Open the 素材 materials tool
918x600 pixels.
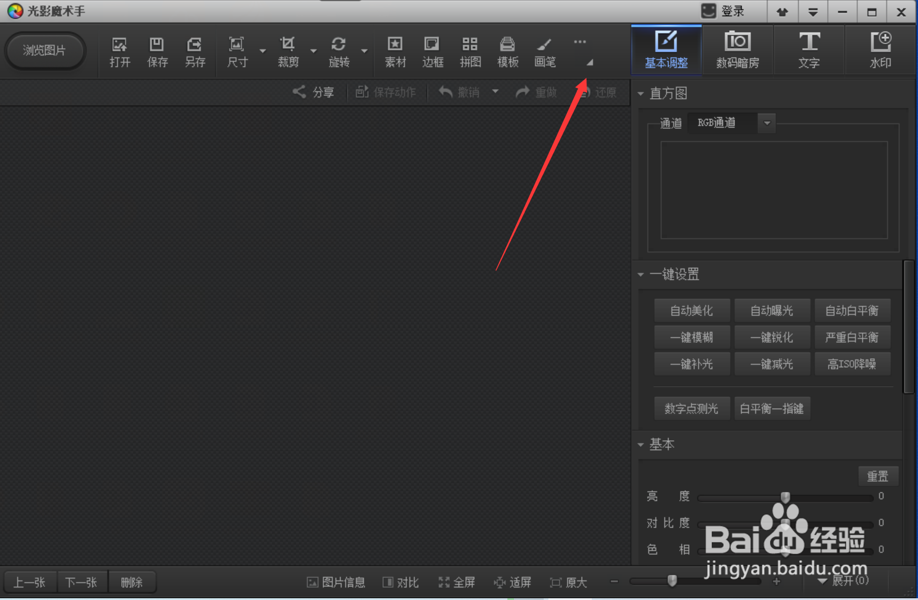pos(395,52)
